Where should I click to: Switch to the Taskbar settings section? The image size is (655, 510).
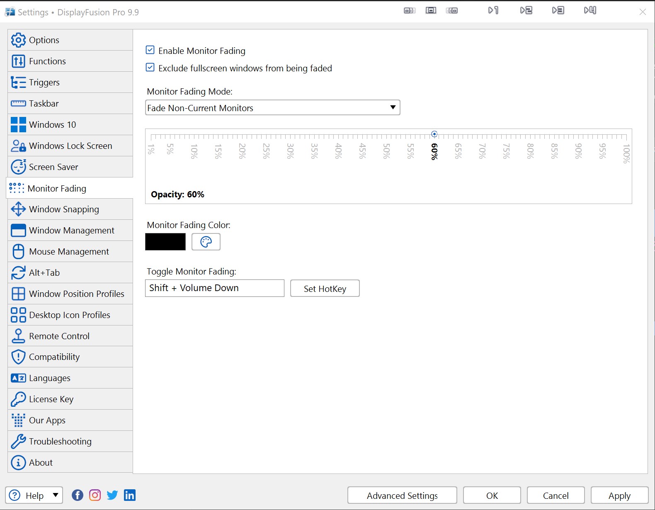(44, 104)
